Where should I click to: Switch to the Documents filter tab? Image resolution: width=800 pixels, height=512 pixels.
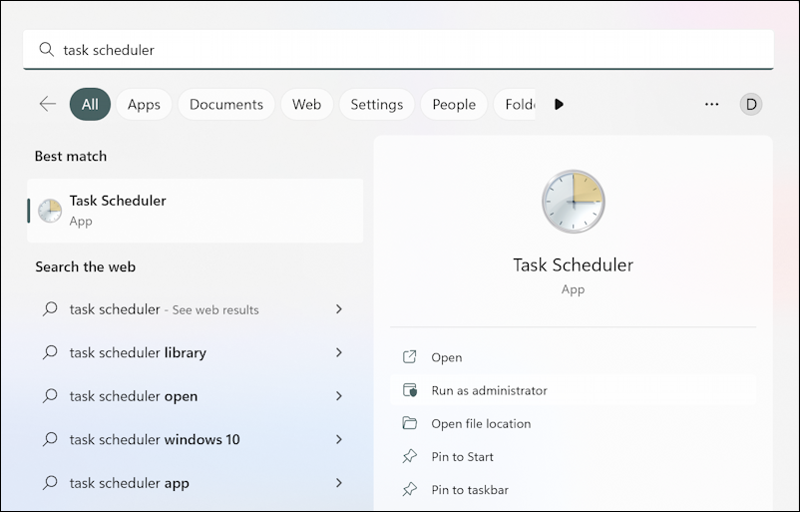click(226, 104)
